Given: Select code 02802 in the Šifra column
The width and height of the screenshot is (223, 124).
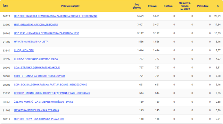Looking at the screenshot, I should coord(6,25).
